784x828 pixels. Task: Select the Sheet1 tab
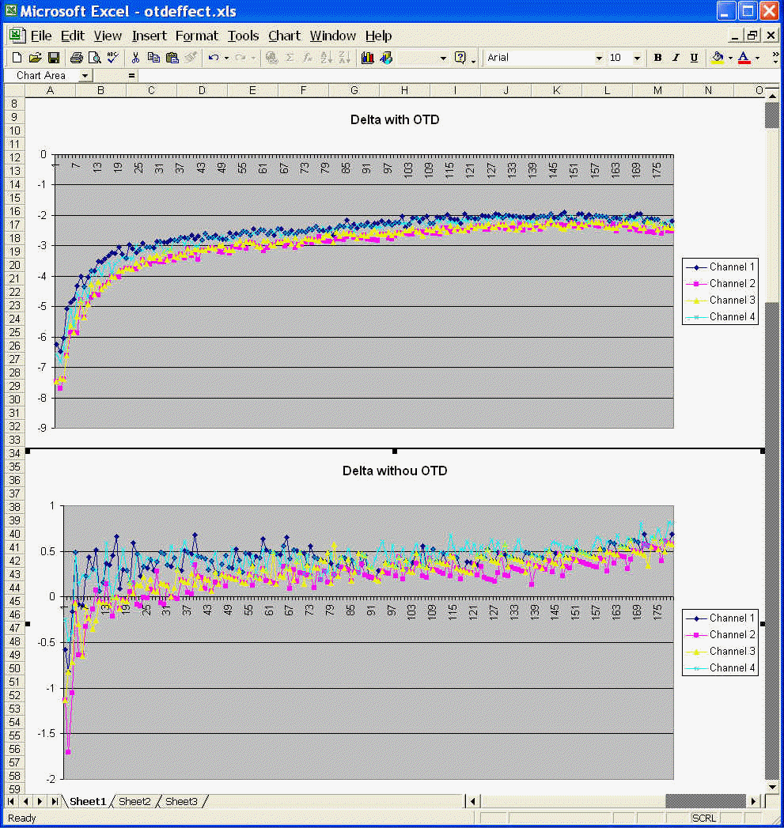pos(88,801)
